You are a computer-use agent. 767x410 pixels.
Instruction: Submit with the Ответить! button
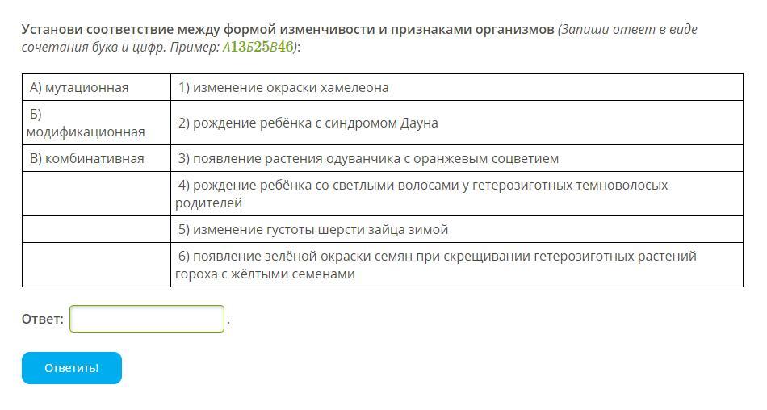click(71, 368)
